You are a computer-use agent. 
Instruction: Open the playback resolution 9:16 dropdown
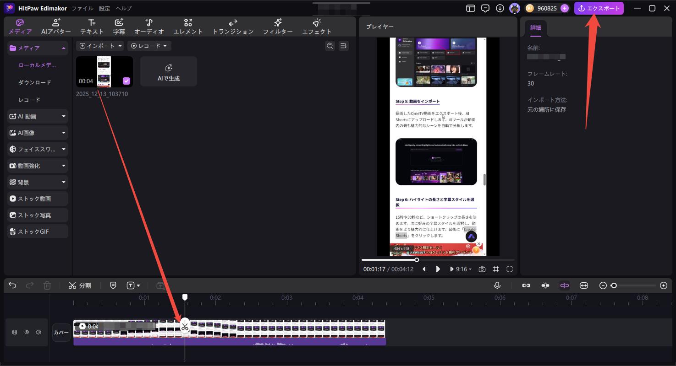pyautogui.click(x=461, y=269)
